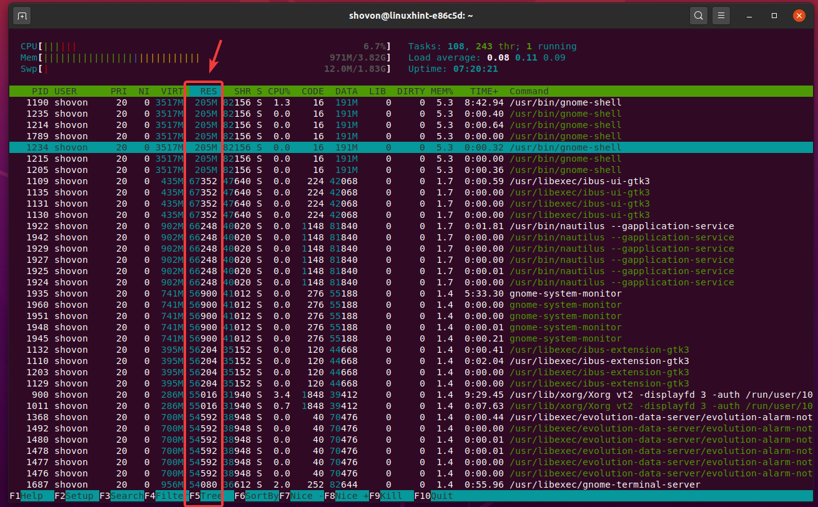Select highlighted process row PID 1234
The width and height of the screenshot is (818, 507).
click(411, 147)
